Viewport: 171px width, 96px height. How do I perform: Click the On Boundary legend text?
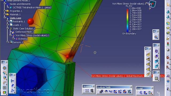[x=129, y=34]
